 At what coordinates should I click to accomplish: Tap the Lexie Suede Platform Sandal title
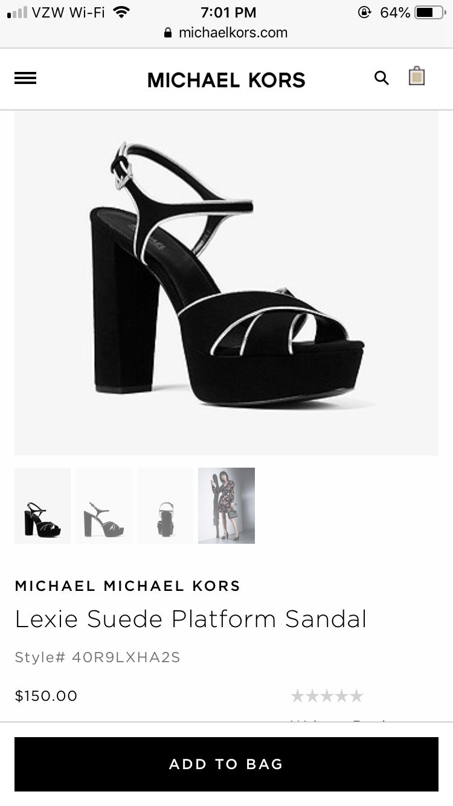(191, 619)
